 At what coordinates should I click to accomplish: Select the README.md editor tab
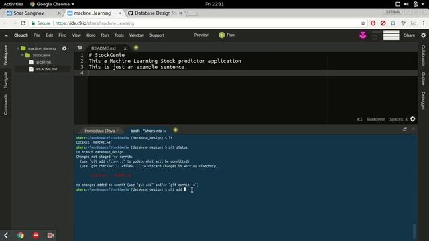(x=103, y=48)
